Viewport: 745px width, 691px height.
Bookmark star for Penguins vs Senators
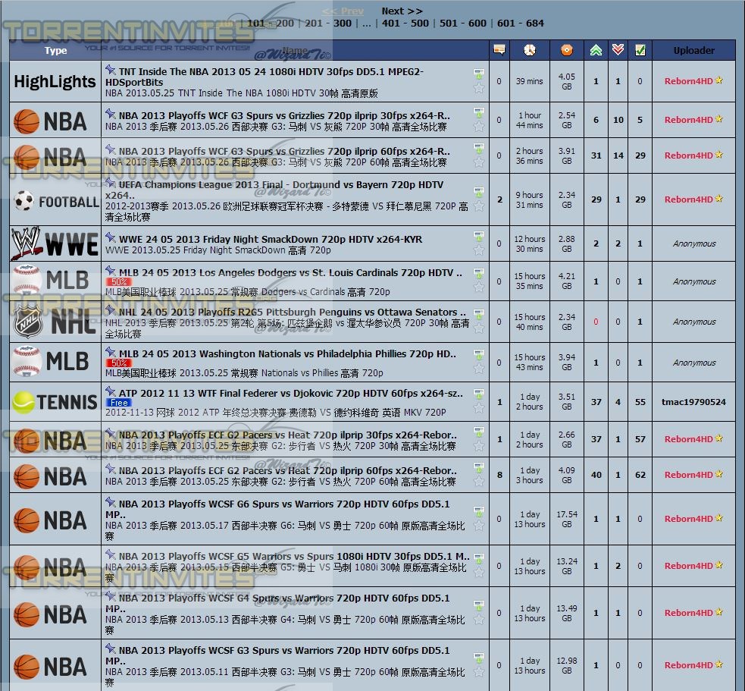479,328
